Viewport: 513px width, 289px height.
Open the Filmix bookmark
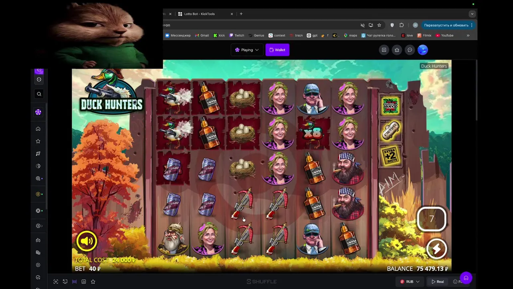point(424,35)
